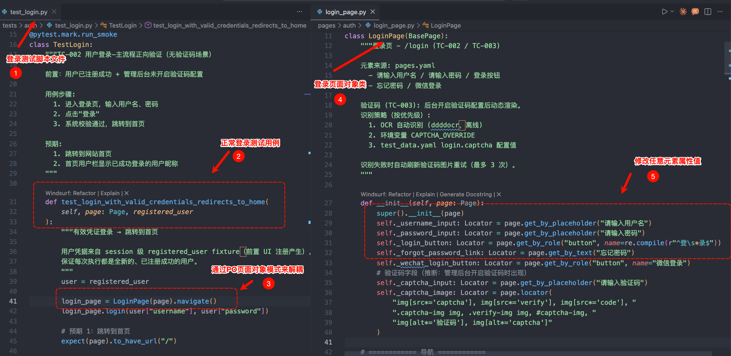The image size is (731, 356).
Task: Click the test_login_with_valid_credentials_redirects_to_home breadcrumb
Action: 230,25
